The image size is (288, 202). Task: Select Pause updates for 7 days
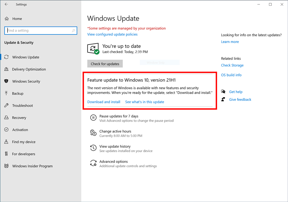pyautogui.click(x=119, y=116)
